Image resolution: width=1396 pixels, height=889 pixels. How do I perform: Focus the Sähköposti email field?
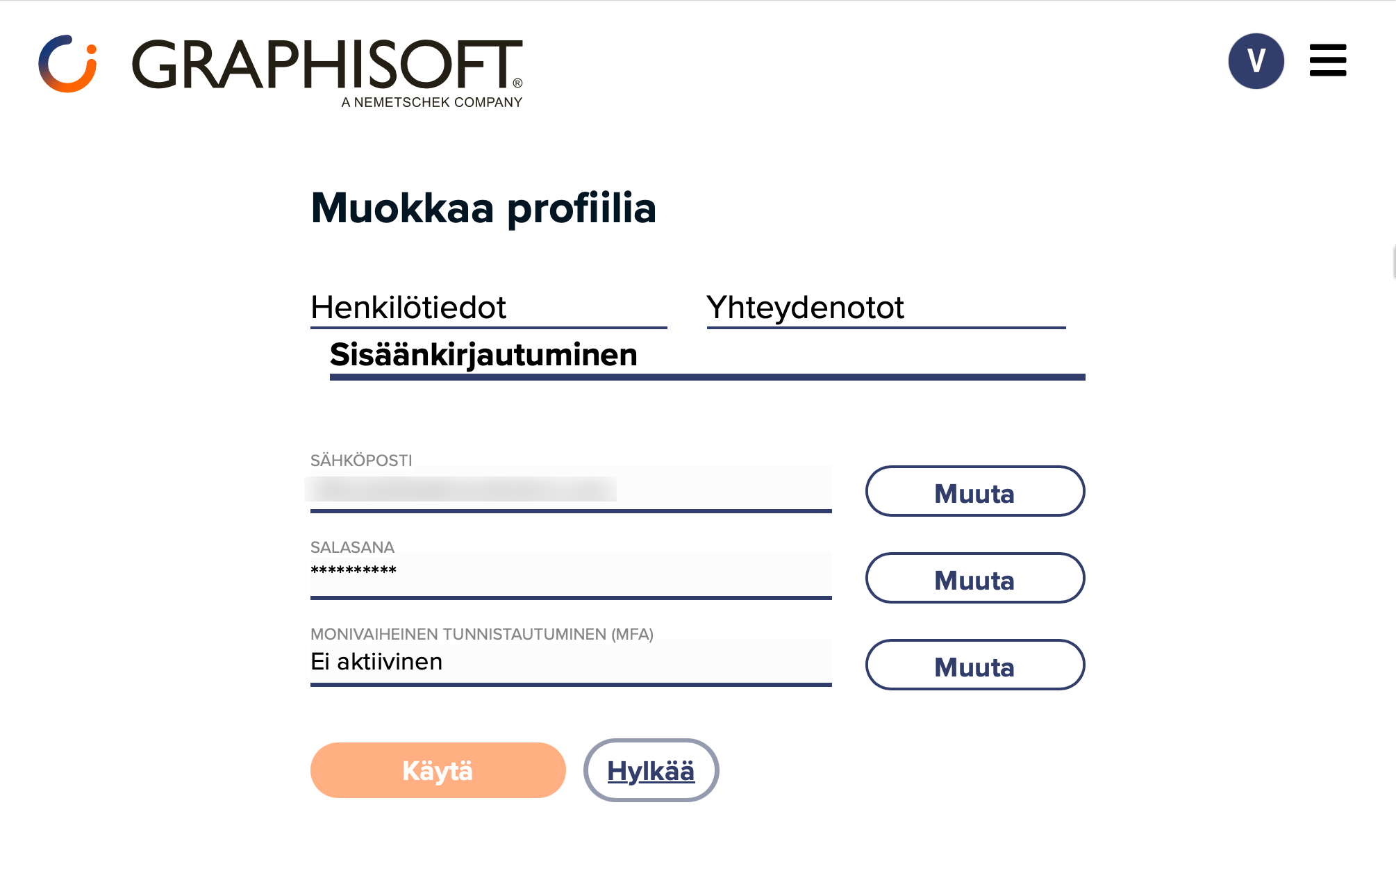click(571, 489)
